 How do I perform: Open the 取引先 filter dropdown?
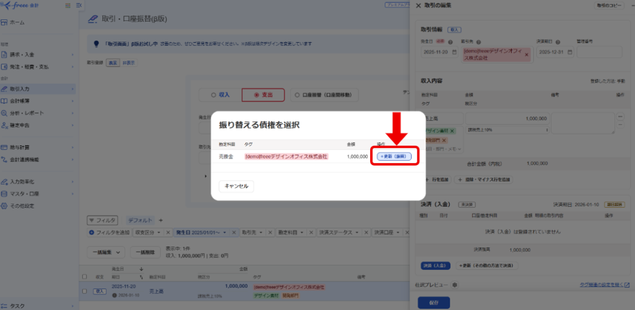(x=253, y=232)
